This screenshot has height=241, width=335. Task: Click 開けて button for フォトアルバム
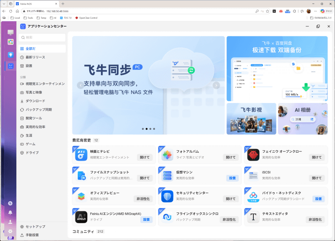point(231,157)
